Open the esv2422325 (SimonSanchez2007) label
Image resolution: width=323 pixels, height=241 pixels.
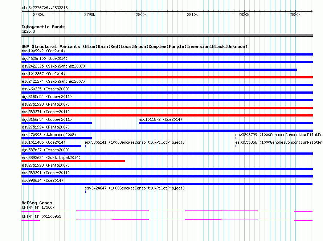coord(53,66)
